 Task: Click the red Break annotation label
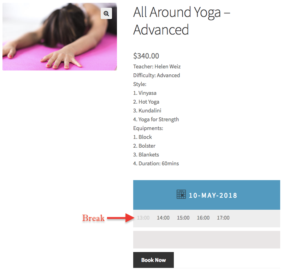(93, 218)
